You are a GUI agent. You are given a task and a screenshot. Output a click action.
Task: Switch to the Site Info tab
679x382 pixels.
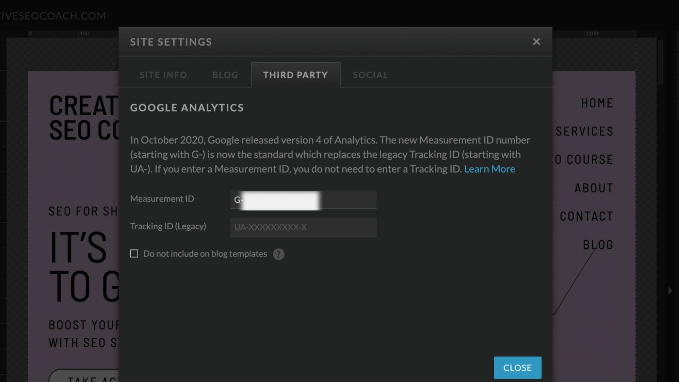[x=163, y=75]
